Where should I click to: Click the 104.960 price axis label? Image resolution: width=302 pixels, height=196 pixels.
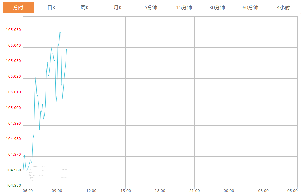click(13, 170)
